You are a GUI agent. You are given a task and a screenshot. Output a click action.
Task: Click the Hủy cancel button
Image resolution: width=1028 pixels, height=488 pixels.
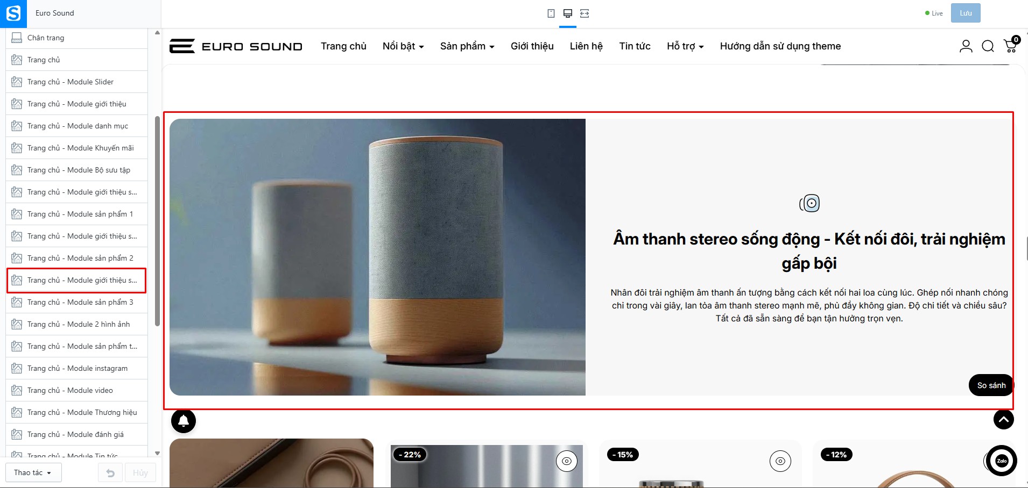coord(140,473)
